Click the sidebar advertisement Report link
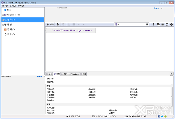 point(40,76)
